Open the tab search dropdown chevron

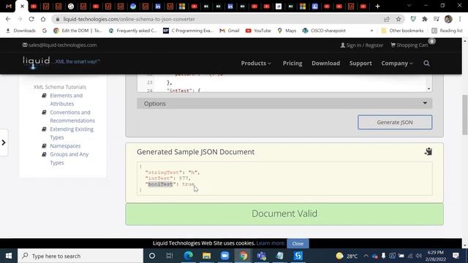[x=409, y=6]
